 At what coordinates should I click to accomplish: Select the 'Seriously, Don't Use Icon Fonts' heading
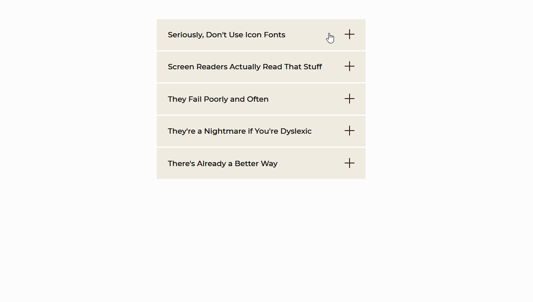pos(227,35)
